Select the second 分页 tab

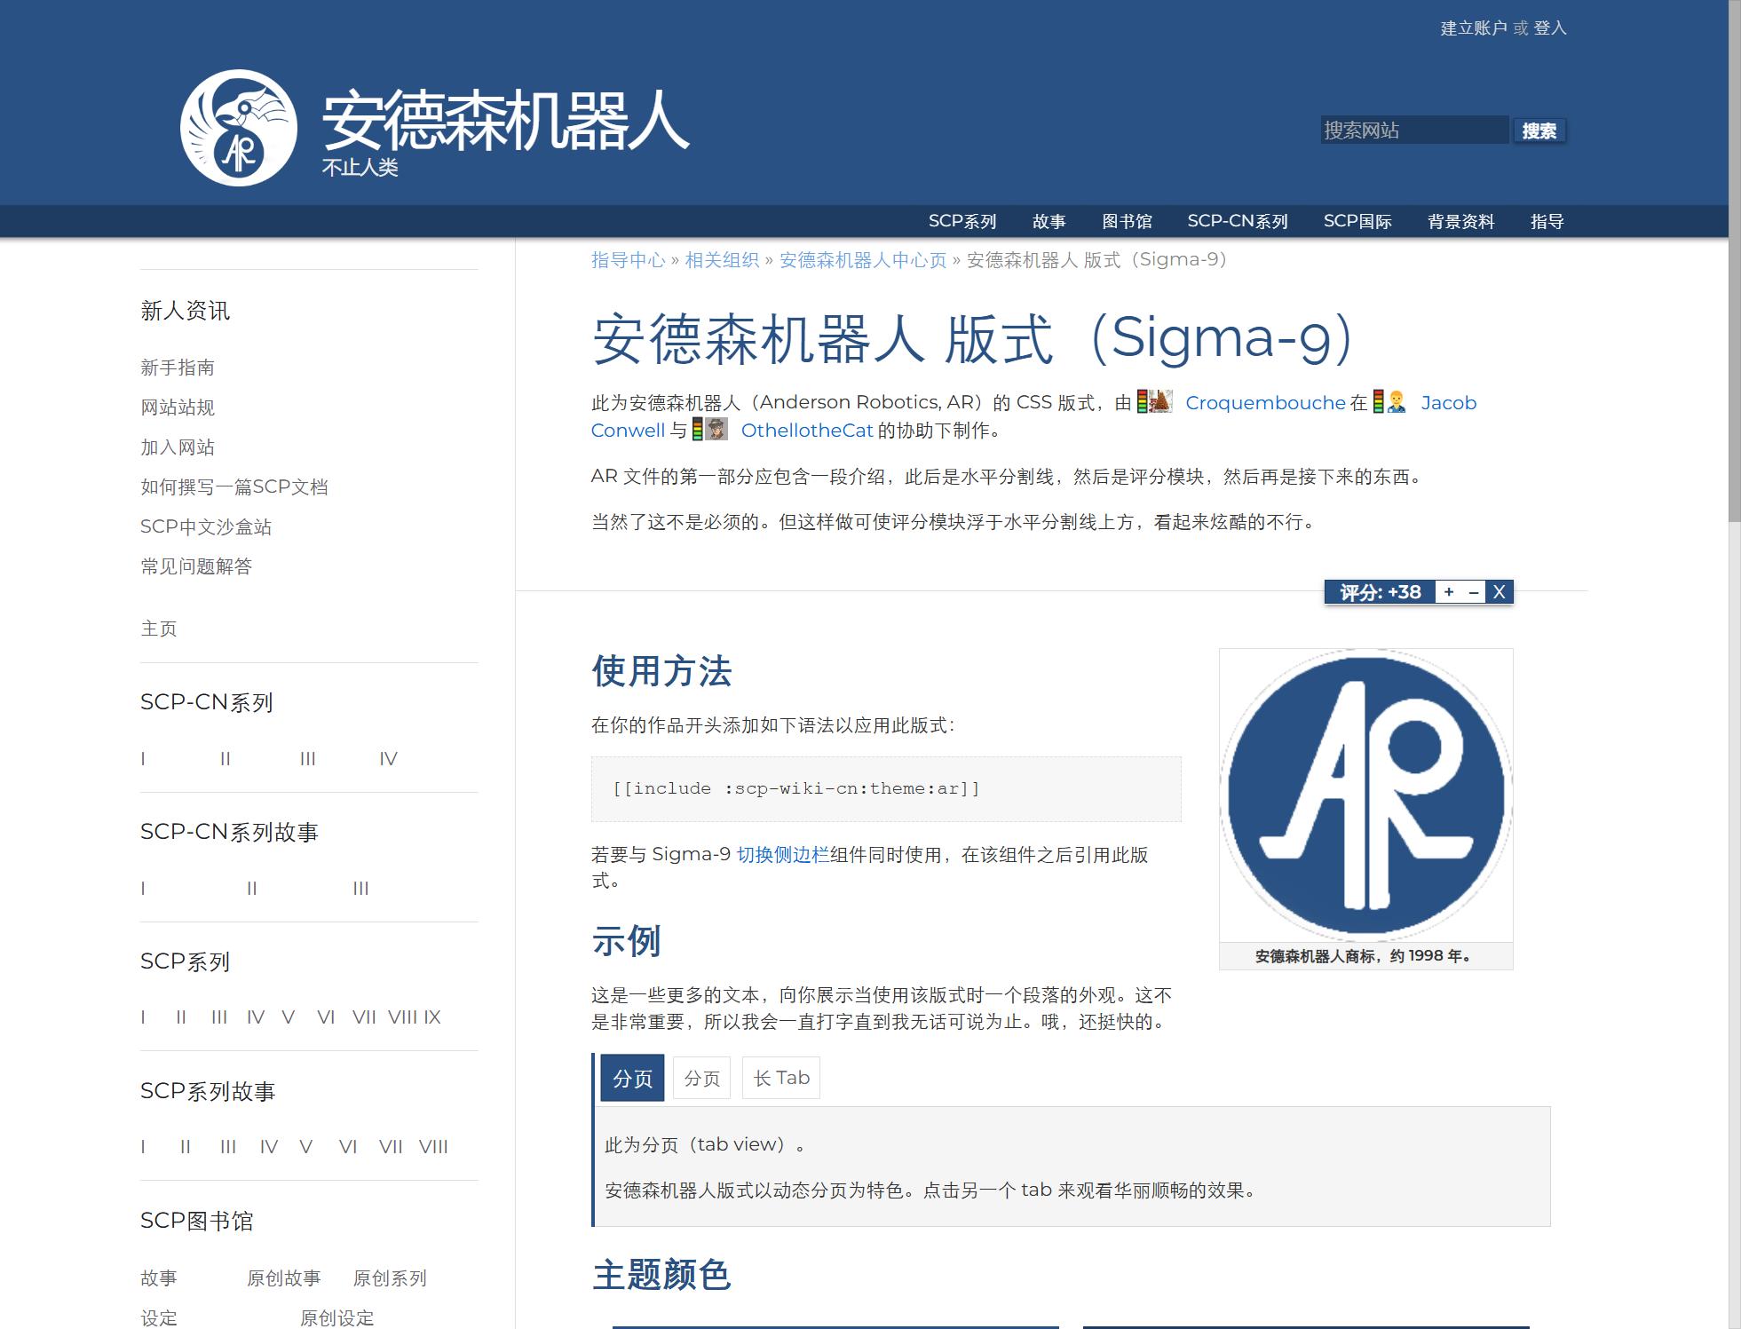(x=701, y=1078)
